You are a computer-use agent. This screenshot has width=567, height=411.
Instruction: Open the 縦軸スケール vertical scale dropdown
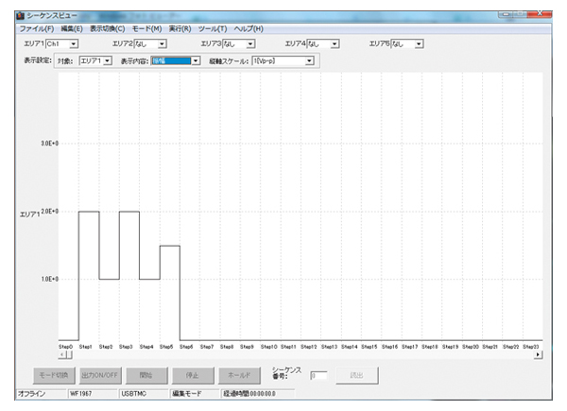(x=309, y=61)
